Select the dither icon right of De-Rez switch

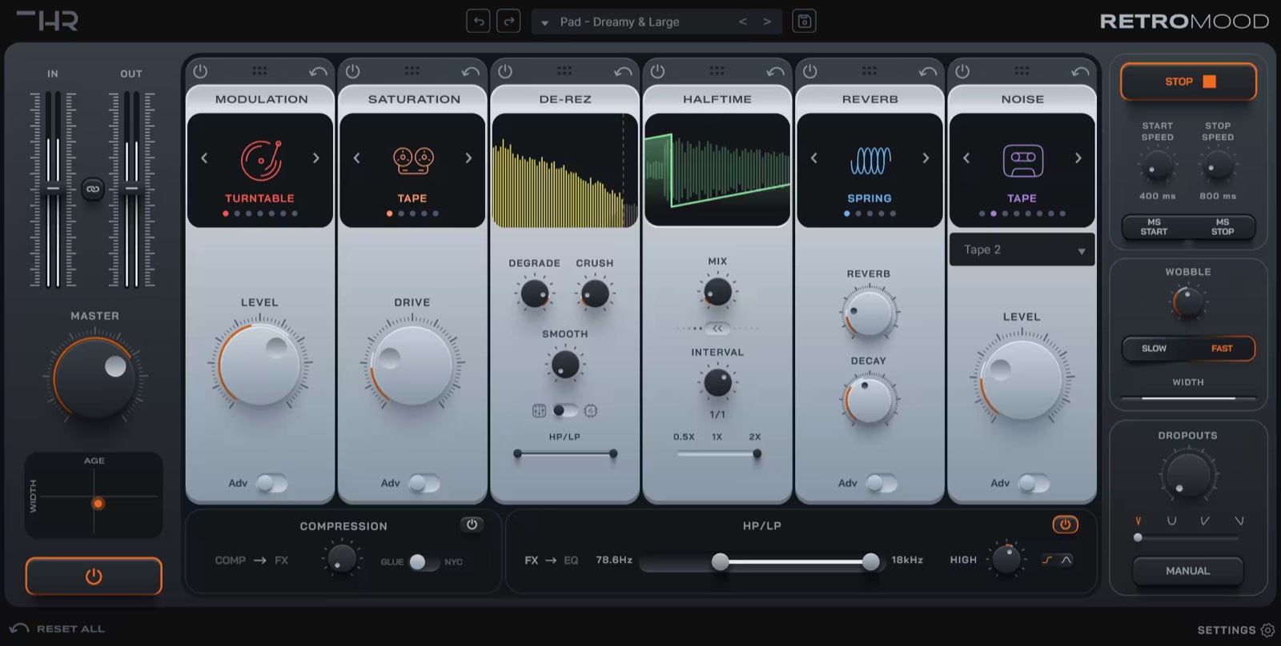point(591,411)
